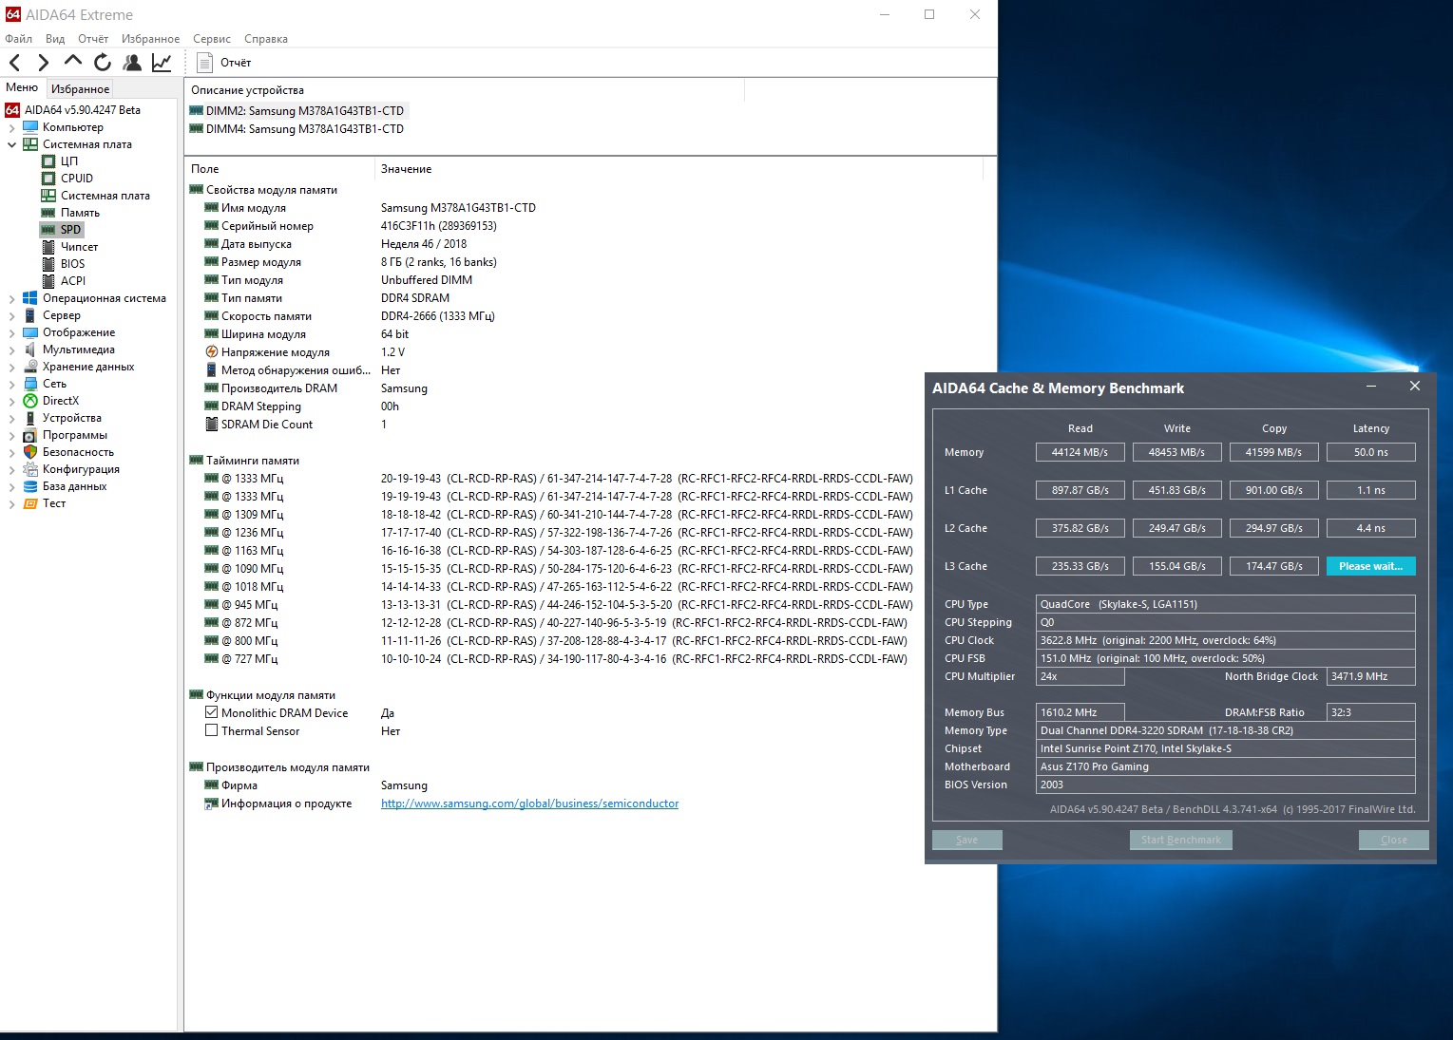The width and height of the screenshot is (1453, 1040).
Task: Expand the Хранение данных tree node
Action: [x=11, y=367]
